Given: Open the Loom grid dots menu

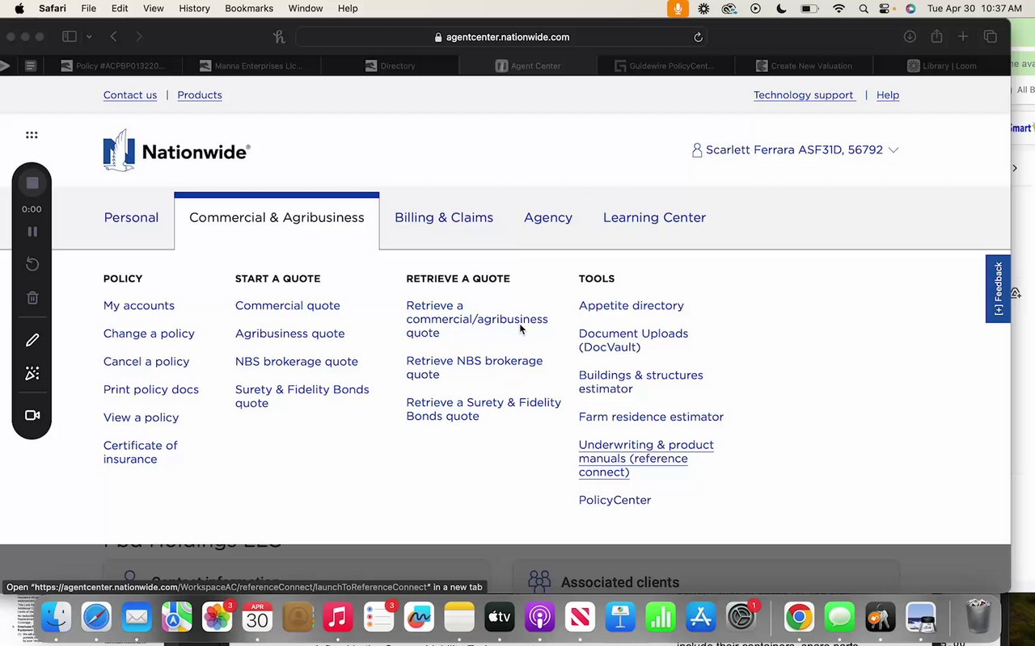Looking at the screenshot, I should point(32,135).
